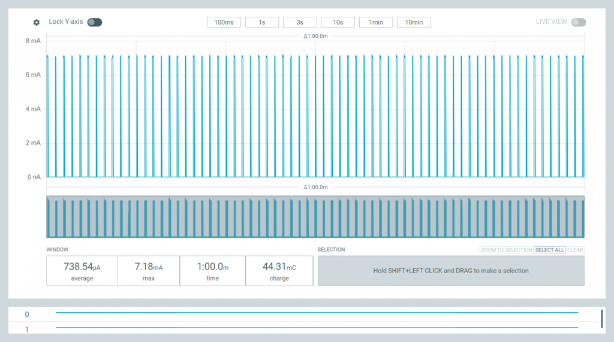The height and width of the screenshot is (342, 614).
Task: Click digital channel 1 trace line
Action: coord(317,328)
